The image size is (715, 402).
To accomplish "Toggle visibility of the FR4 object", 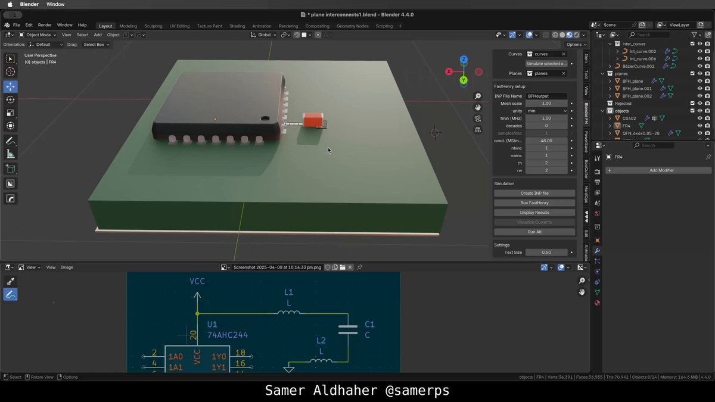I will 700,126.
